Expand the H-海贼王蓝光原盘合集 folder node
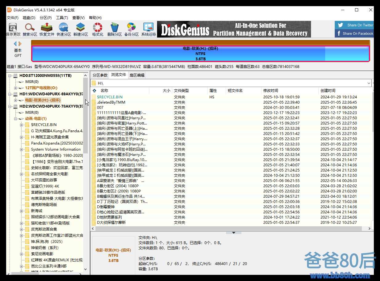This screenshot has height=281, width=380. pyautogui.click(x=22, y=137)
